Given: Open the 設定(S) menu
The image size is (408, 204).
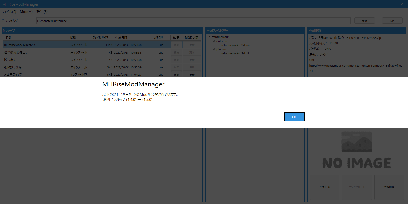Looking at the screenshot, I should pos(42,12).
